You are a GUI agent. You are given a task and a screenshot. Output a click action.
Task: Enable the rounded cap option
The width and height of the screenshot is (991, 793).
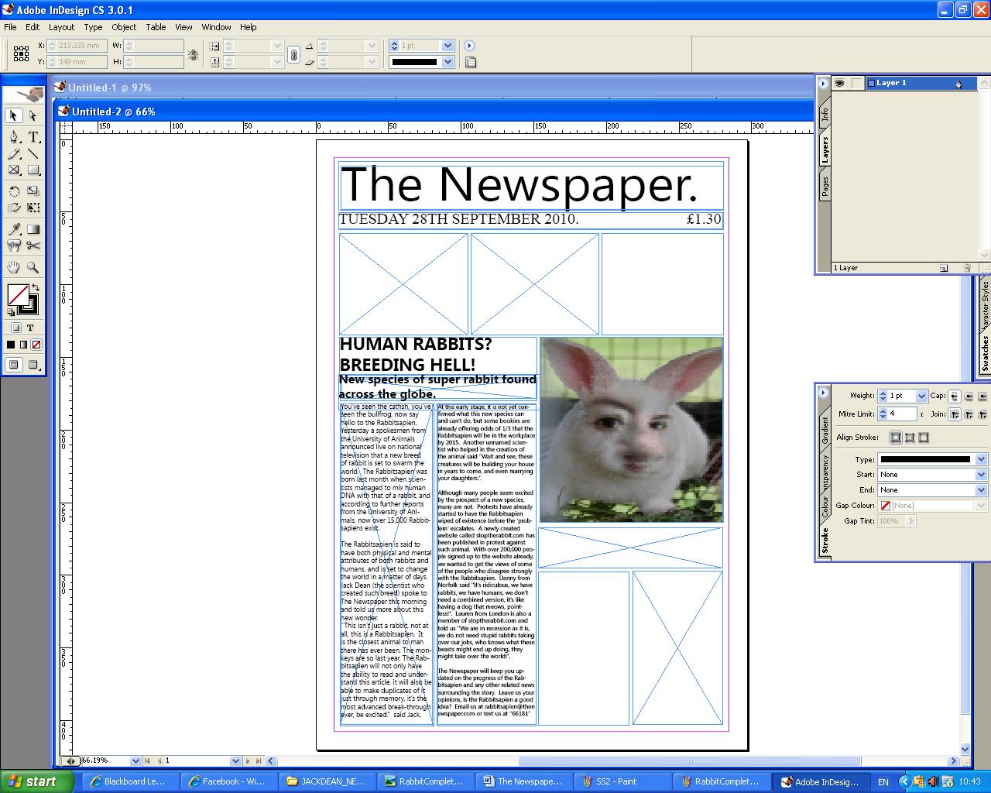(x=969, y=396)
